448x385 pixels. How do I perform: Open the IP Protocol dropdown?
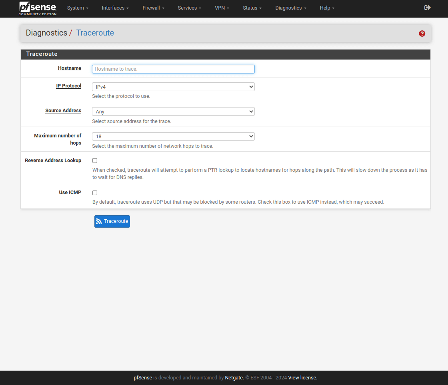pyautogui.click(x=173, y=87)
